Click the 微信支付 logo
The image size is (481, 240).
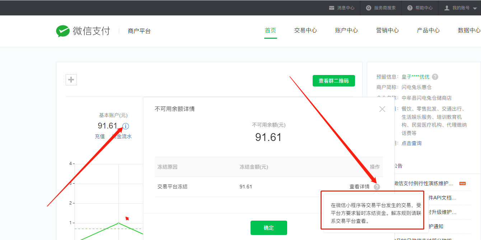pyautogui.click(x=83, y=31)
